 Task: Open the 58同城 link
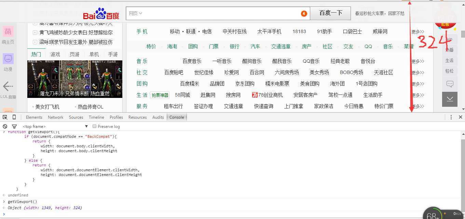pyautogui.click(x=182, y=95)
